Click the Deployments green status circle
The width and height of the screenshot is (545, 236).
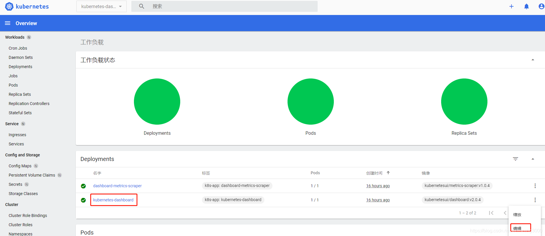(x=157, y=102)
